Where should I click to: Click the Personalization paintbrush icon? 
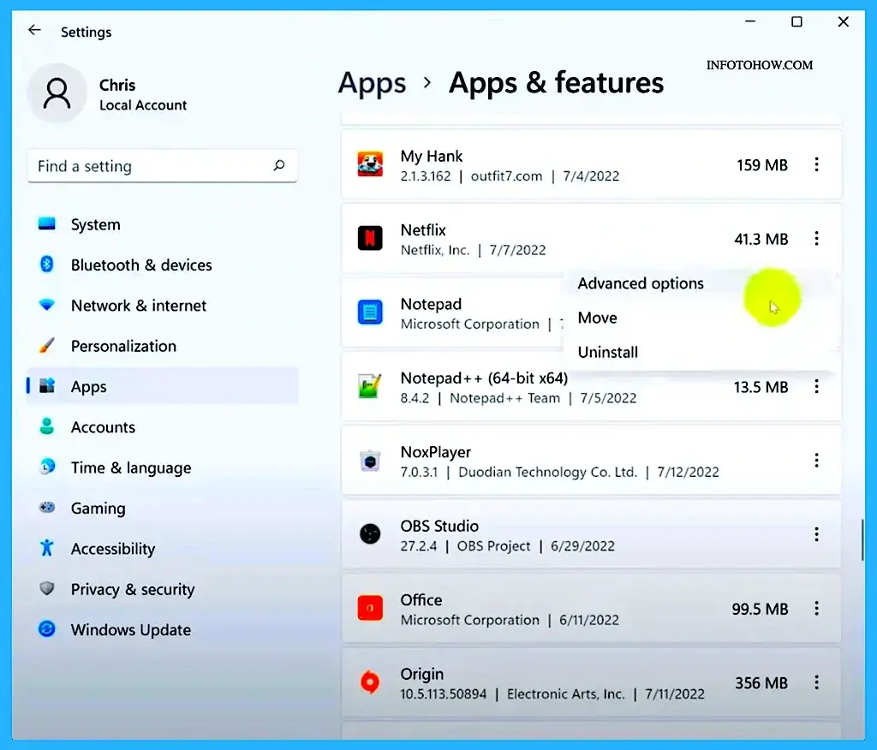coord(47,346)
